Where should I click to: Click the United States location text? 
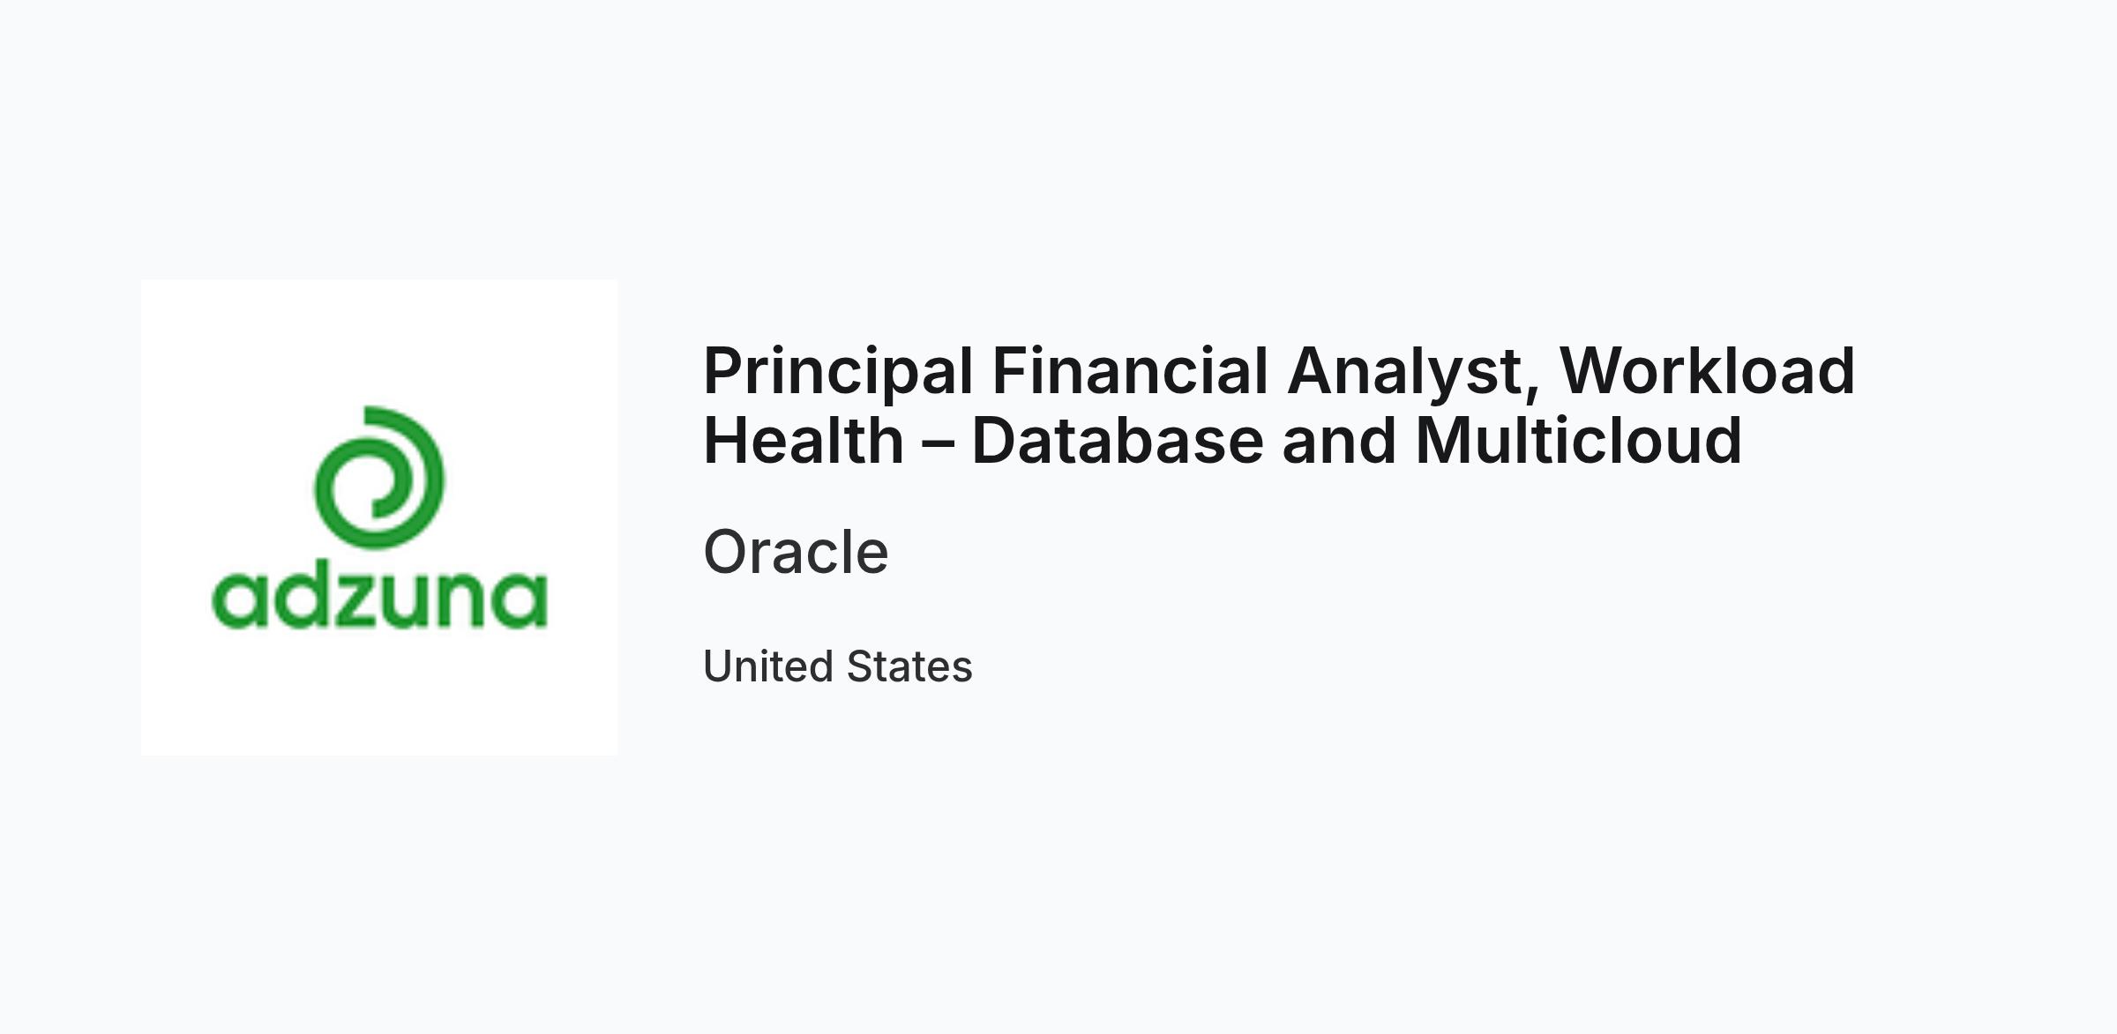pos(838,666)
